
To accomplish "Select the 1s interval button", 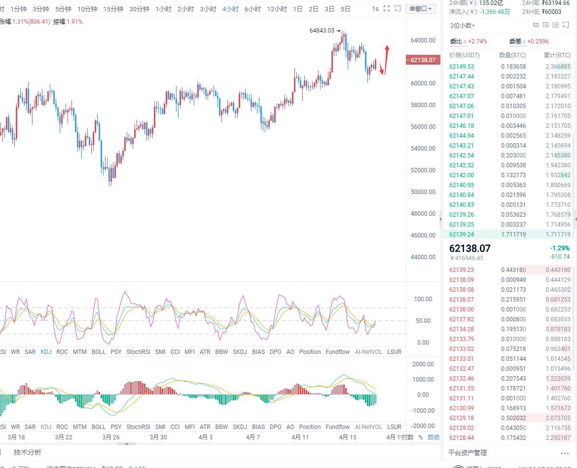I will pyautogui.click(x=375, y=9).
